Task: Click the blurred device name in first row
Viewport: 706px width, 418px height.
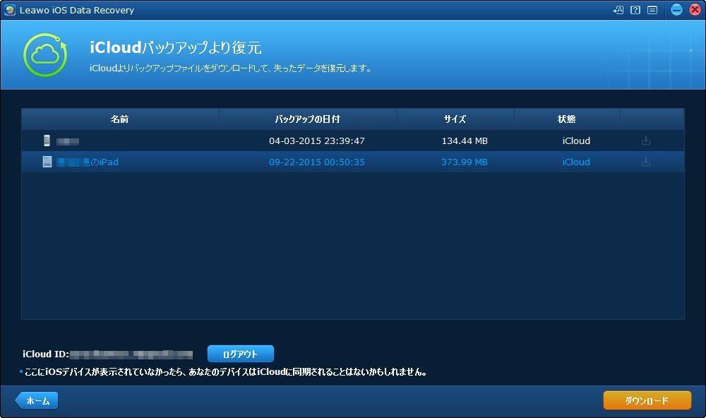Action: 68,141
